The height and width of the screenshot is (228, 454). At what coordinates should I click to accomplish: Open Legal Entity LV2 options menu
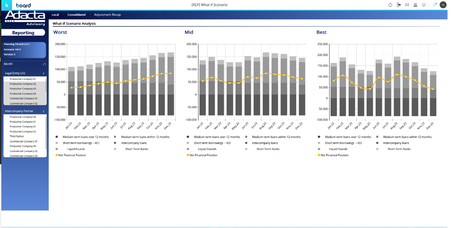44,73
